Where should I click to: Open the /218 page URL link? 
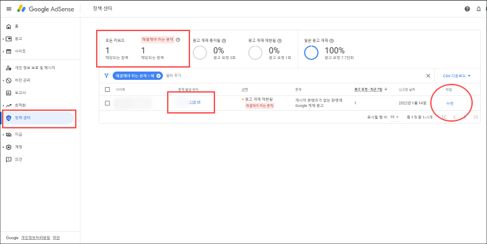pos(192,102)
